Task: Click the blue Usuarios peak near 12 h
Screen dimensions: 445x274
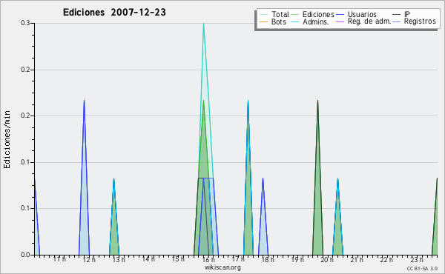Action: [84, 102]
